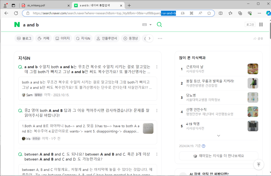Viewport: 271px width, 176px height.
Task: Open answer by Sam dated 2023.10.15
Action: [x=88, y=89]
